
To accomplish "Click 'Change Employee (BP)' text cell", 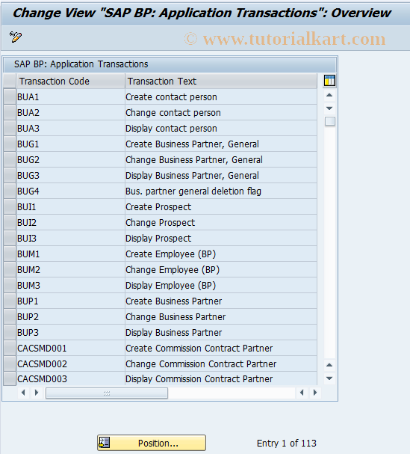I will tap(221, 269).
